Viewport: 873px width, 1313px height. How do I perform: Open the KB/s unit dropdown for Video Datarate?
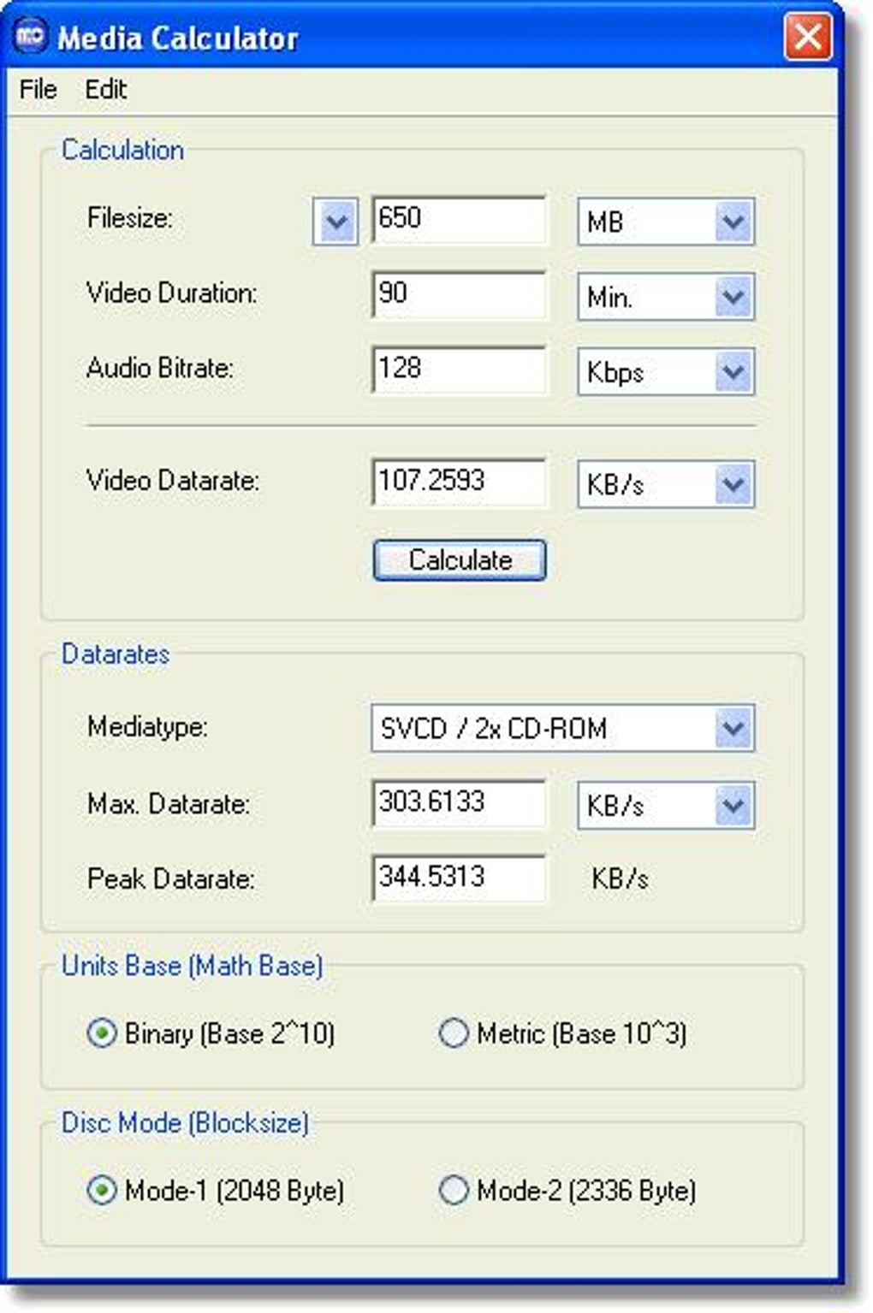click(x=732, y=484)
